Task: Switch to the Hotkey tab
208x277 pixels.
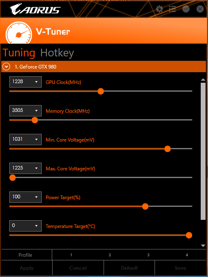Action: click(57, 53)
